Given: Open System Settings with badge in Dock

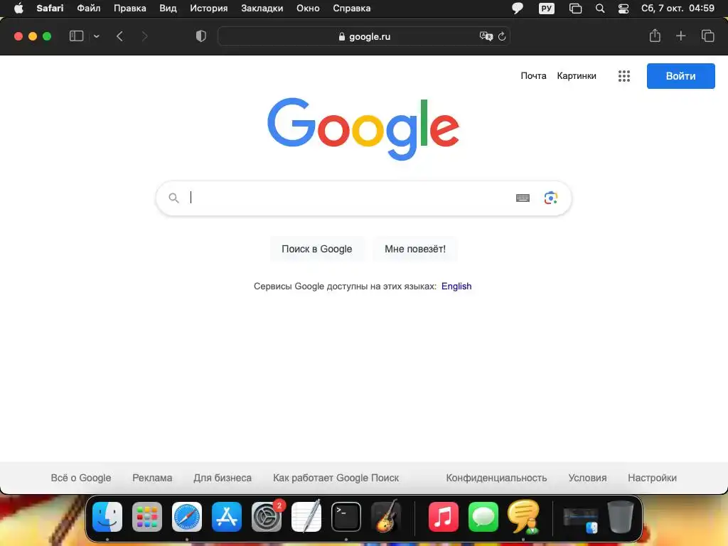Looking at the screenshot, I should click(x=267, y=517).
